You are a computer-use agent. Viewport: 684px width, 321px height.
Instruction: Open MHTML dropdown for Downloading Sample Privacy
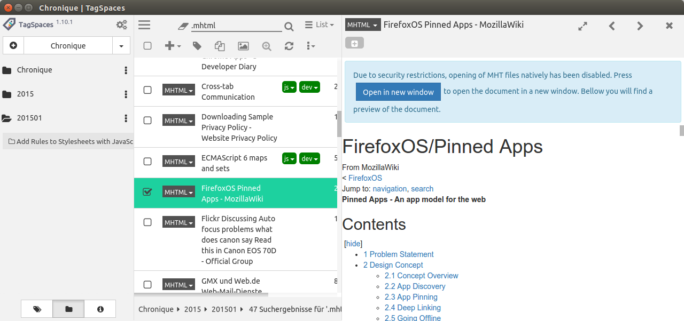178,121
